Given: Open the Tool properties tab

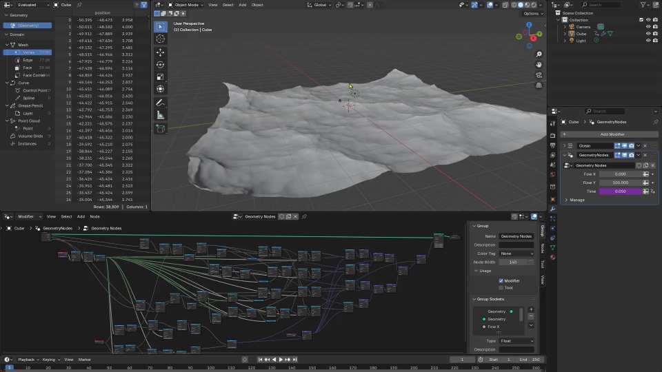Looking at the screenshot, I should point(552,123).
